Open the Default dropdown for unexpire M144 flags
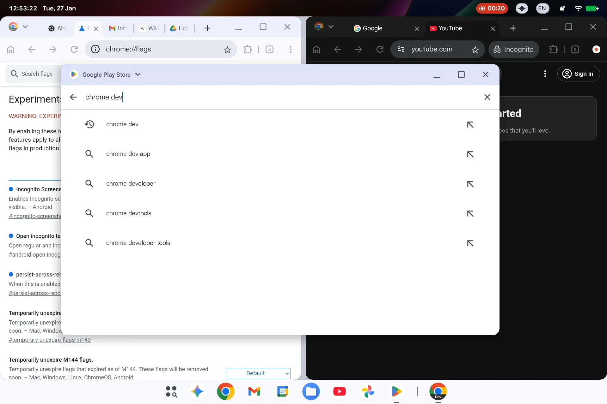Viewport: 607px width, 404px height. coord(258,373)
